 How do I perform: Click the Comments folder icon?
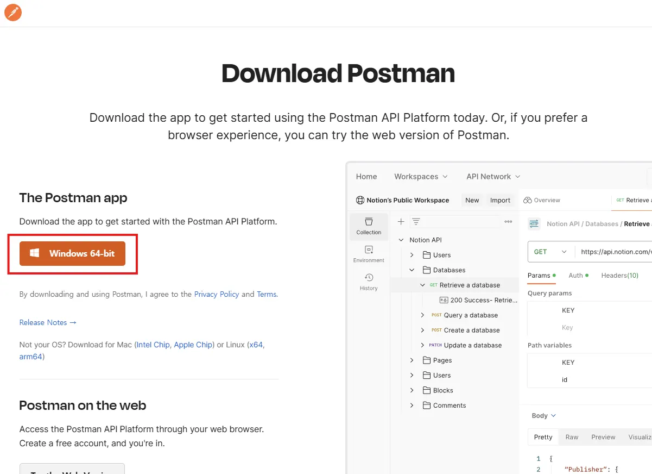(x=426, y=406)
